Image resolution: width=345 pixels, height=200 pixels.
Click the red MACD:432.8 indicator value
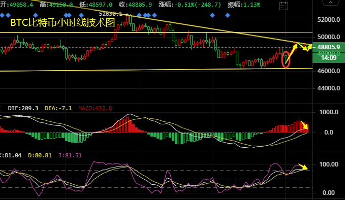(95, 108)
